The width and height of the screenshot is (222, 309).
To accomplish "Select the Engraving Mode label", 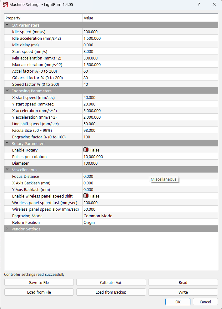I will click(27, 216).
